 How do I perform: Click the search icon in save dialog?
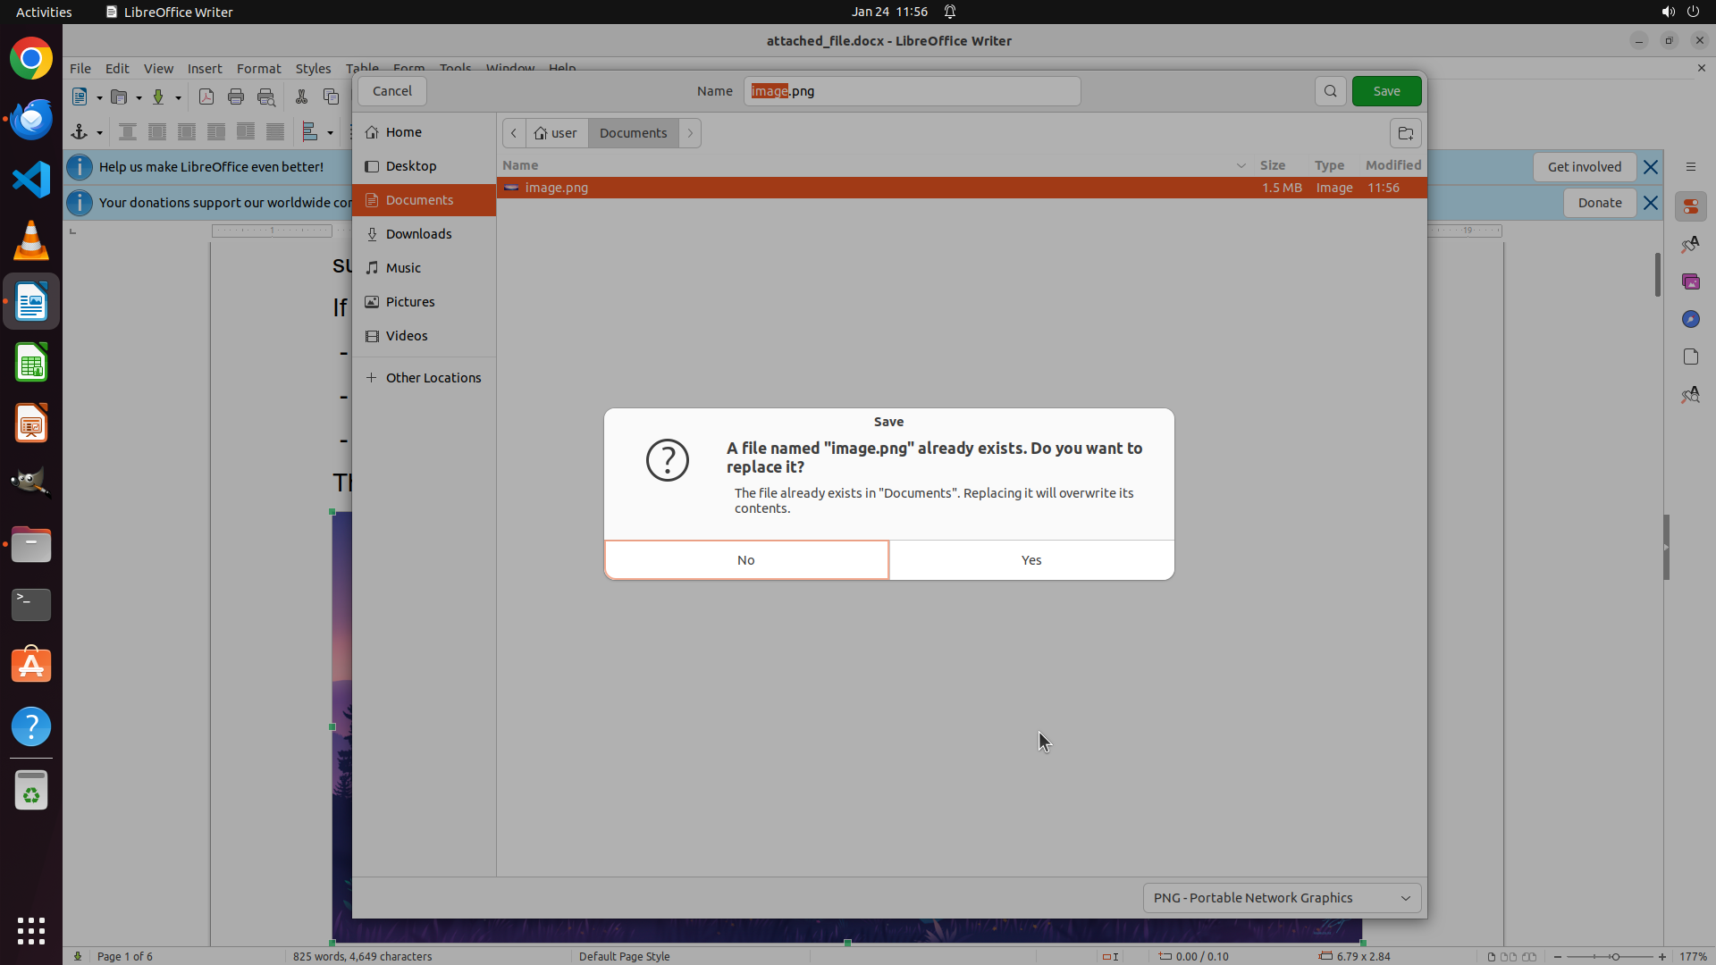pos(1330,91)
